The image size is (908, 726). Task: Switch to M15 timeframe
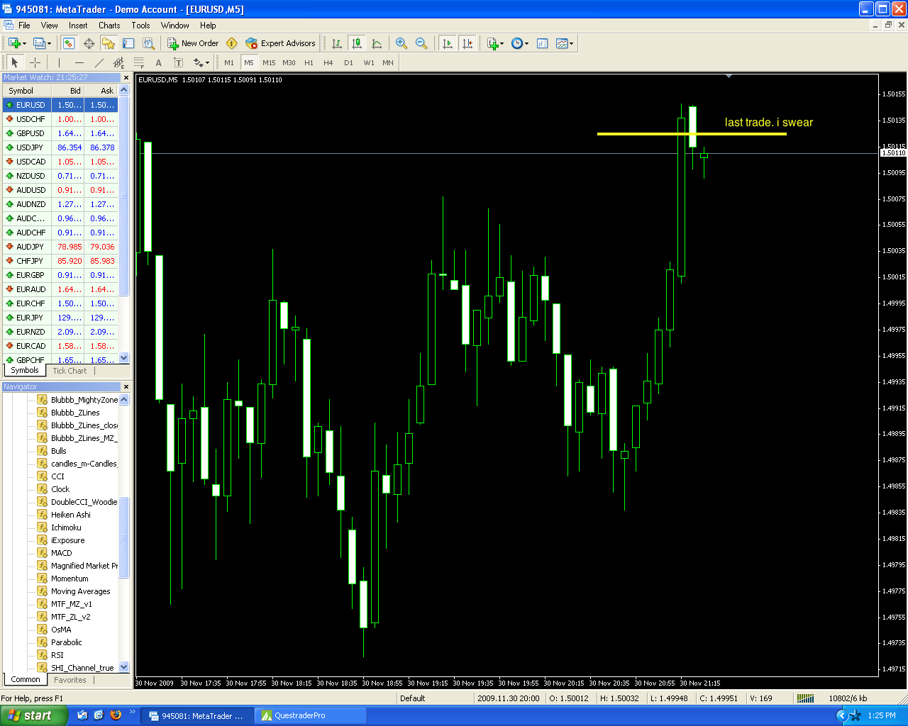point(269,62)
